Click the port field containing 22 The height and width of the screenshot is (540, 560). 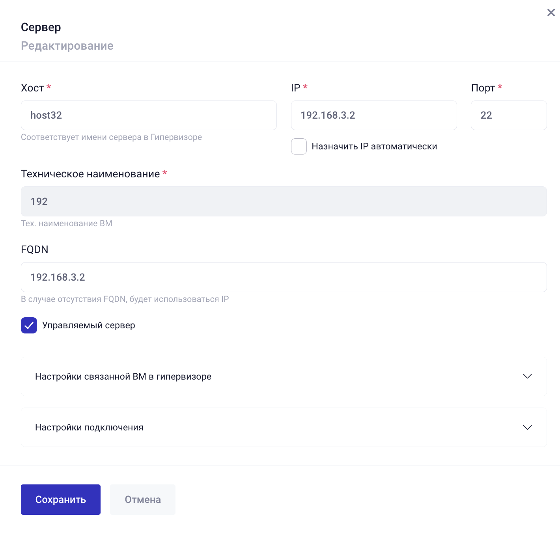point(508,115)
